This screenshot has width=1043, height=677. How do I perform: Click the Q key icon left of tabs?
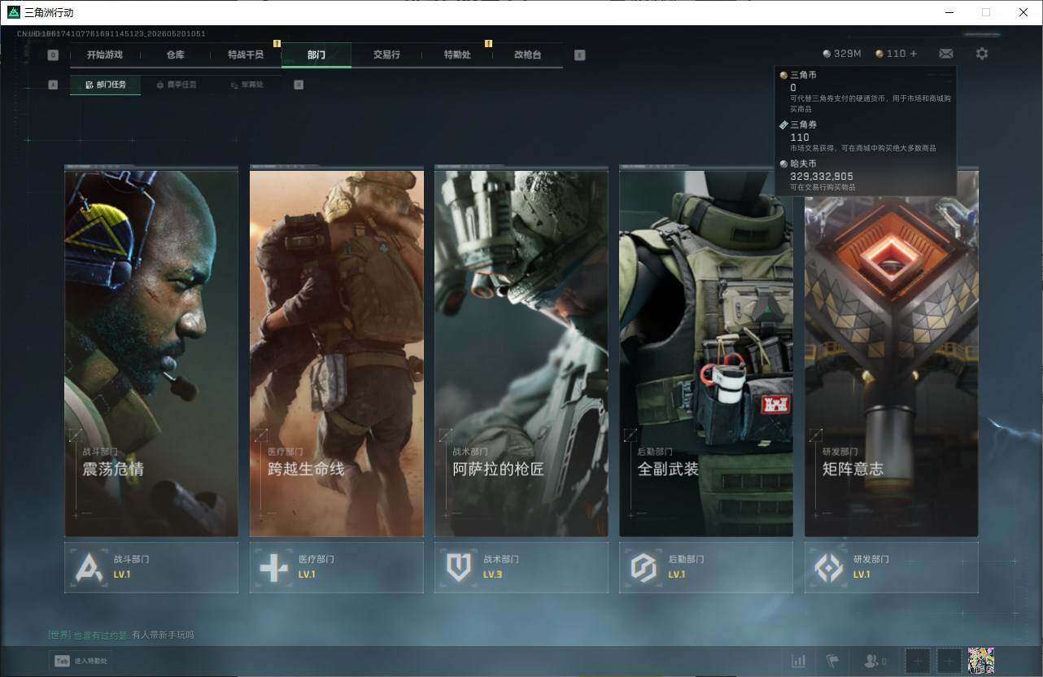coord(53,55)
